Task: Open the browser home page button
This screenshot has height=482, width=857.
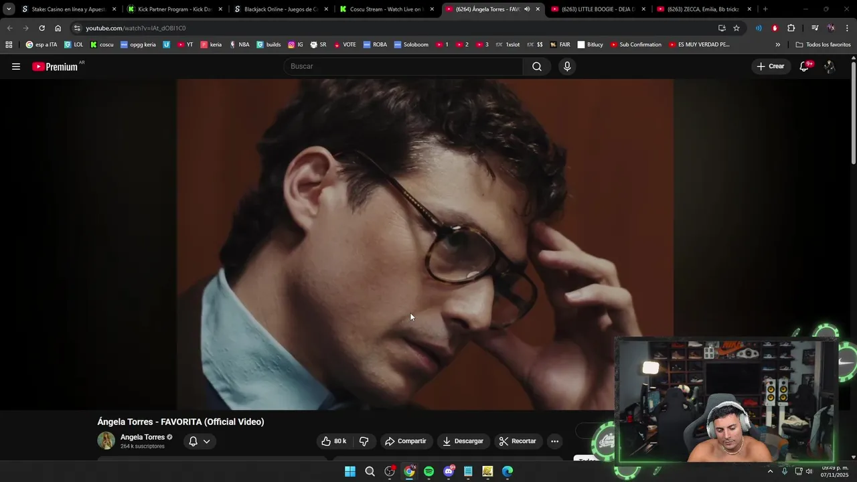Action: [x=58, y=28]
